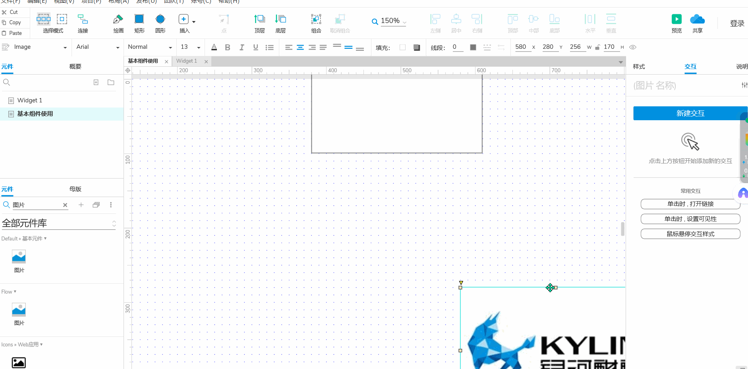The width and height of the screenshot is (748, 369).
Task: Toggle bold formatting
Action: click(228, 47)
